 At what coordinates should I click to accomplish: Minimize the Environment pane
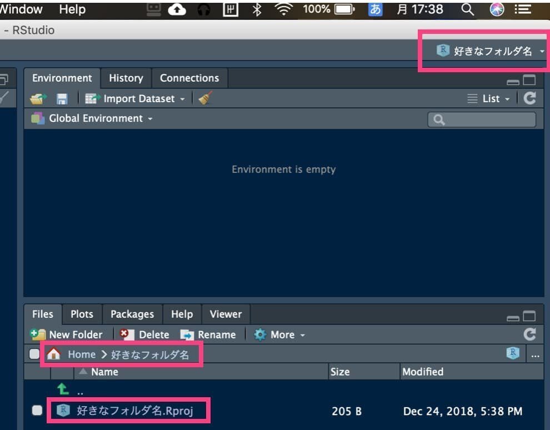(513, 82)
